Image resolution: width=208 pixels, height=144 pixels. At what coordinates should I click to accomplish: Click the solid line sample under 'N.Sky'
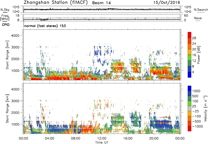(5, 12)
